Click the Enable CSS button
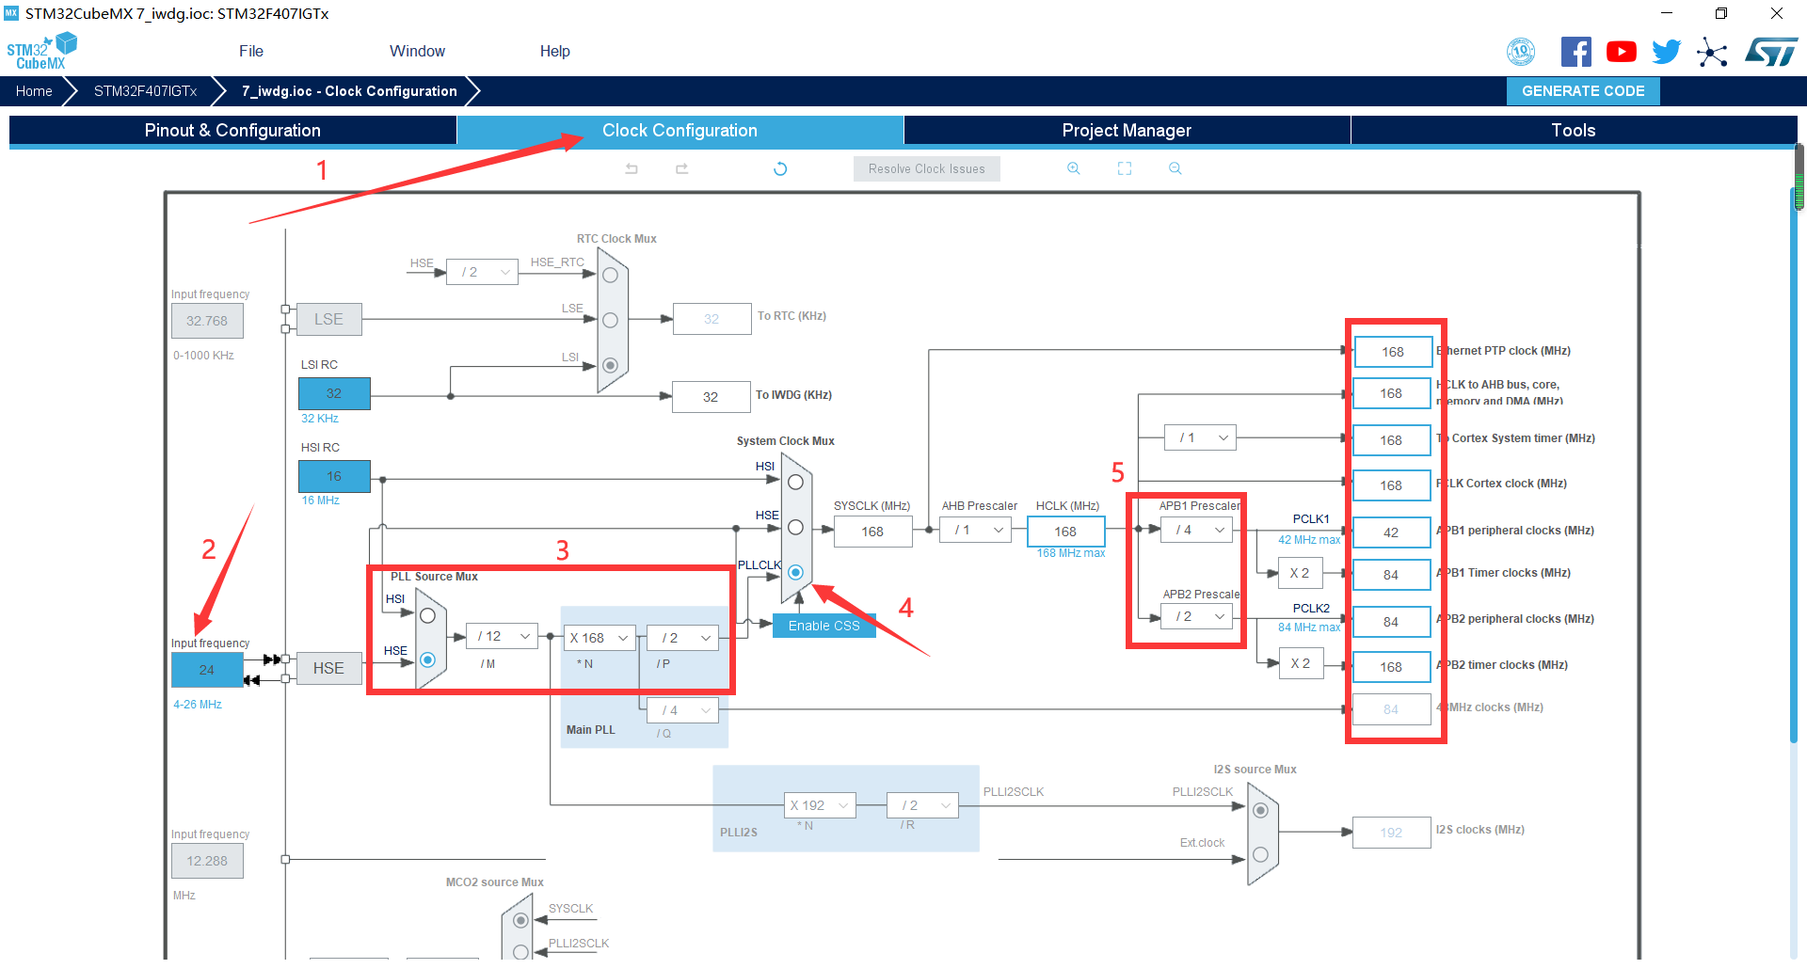 [x=824, y=626]
